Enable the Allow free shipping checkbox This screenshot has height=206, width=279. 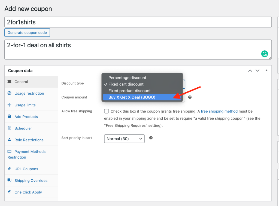(x=107, y=111)
